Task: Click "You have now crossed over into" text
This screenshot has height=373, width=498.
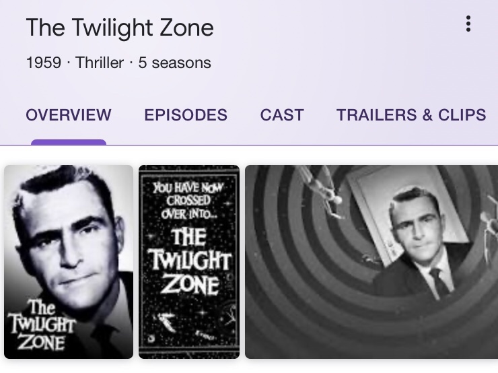Action: (x=188, y=200)
